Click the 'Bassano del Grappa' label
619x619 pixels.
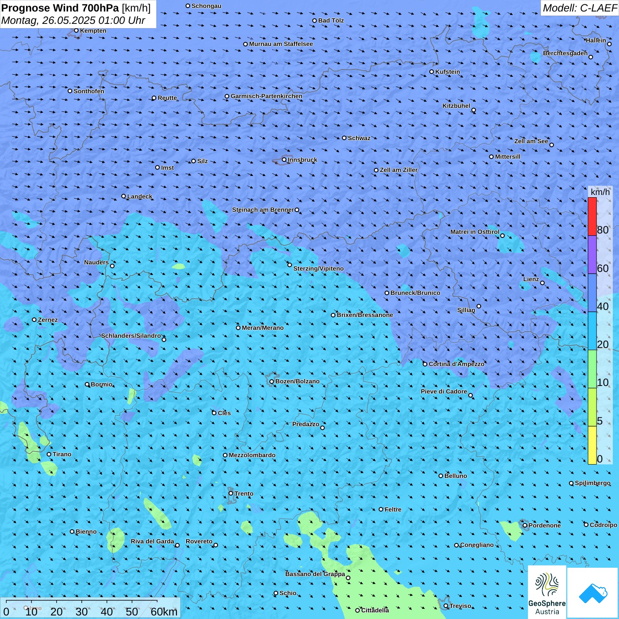pyautogui.click(x=315, y=574)
